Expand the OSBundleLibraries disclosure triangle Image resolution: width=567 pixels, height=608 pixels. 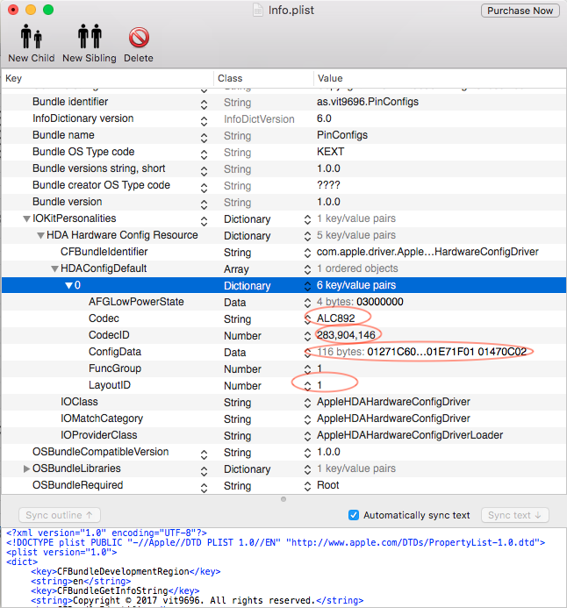pos(26,469)
